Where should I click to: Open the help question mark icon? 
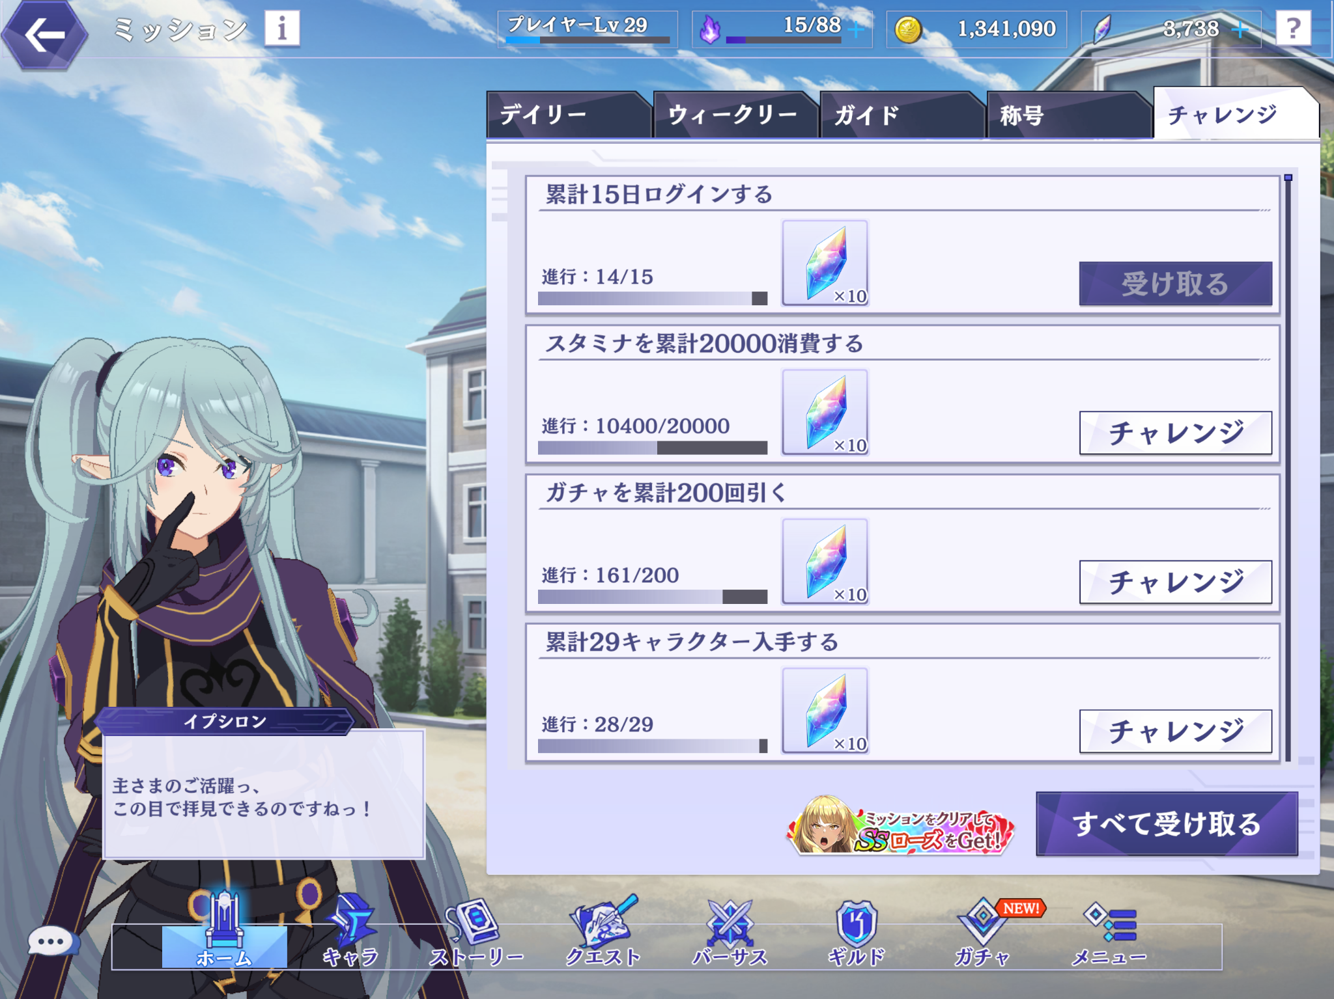pyautogui.click(x=1293, y=28)
